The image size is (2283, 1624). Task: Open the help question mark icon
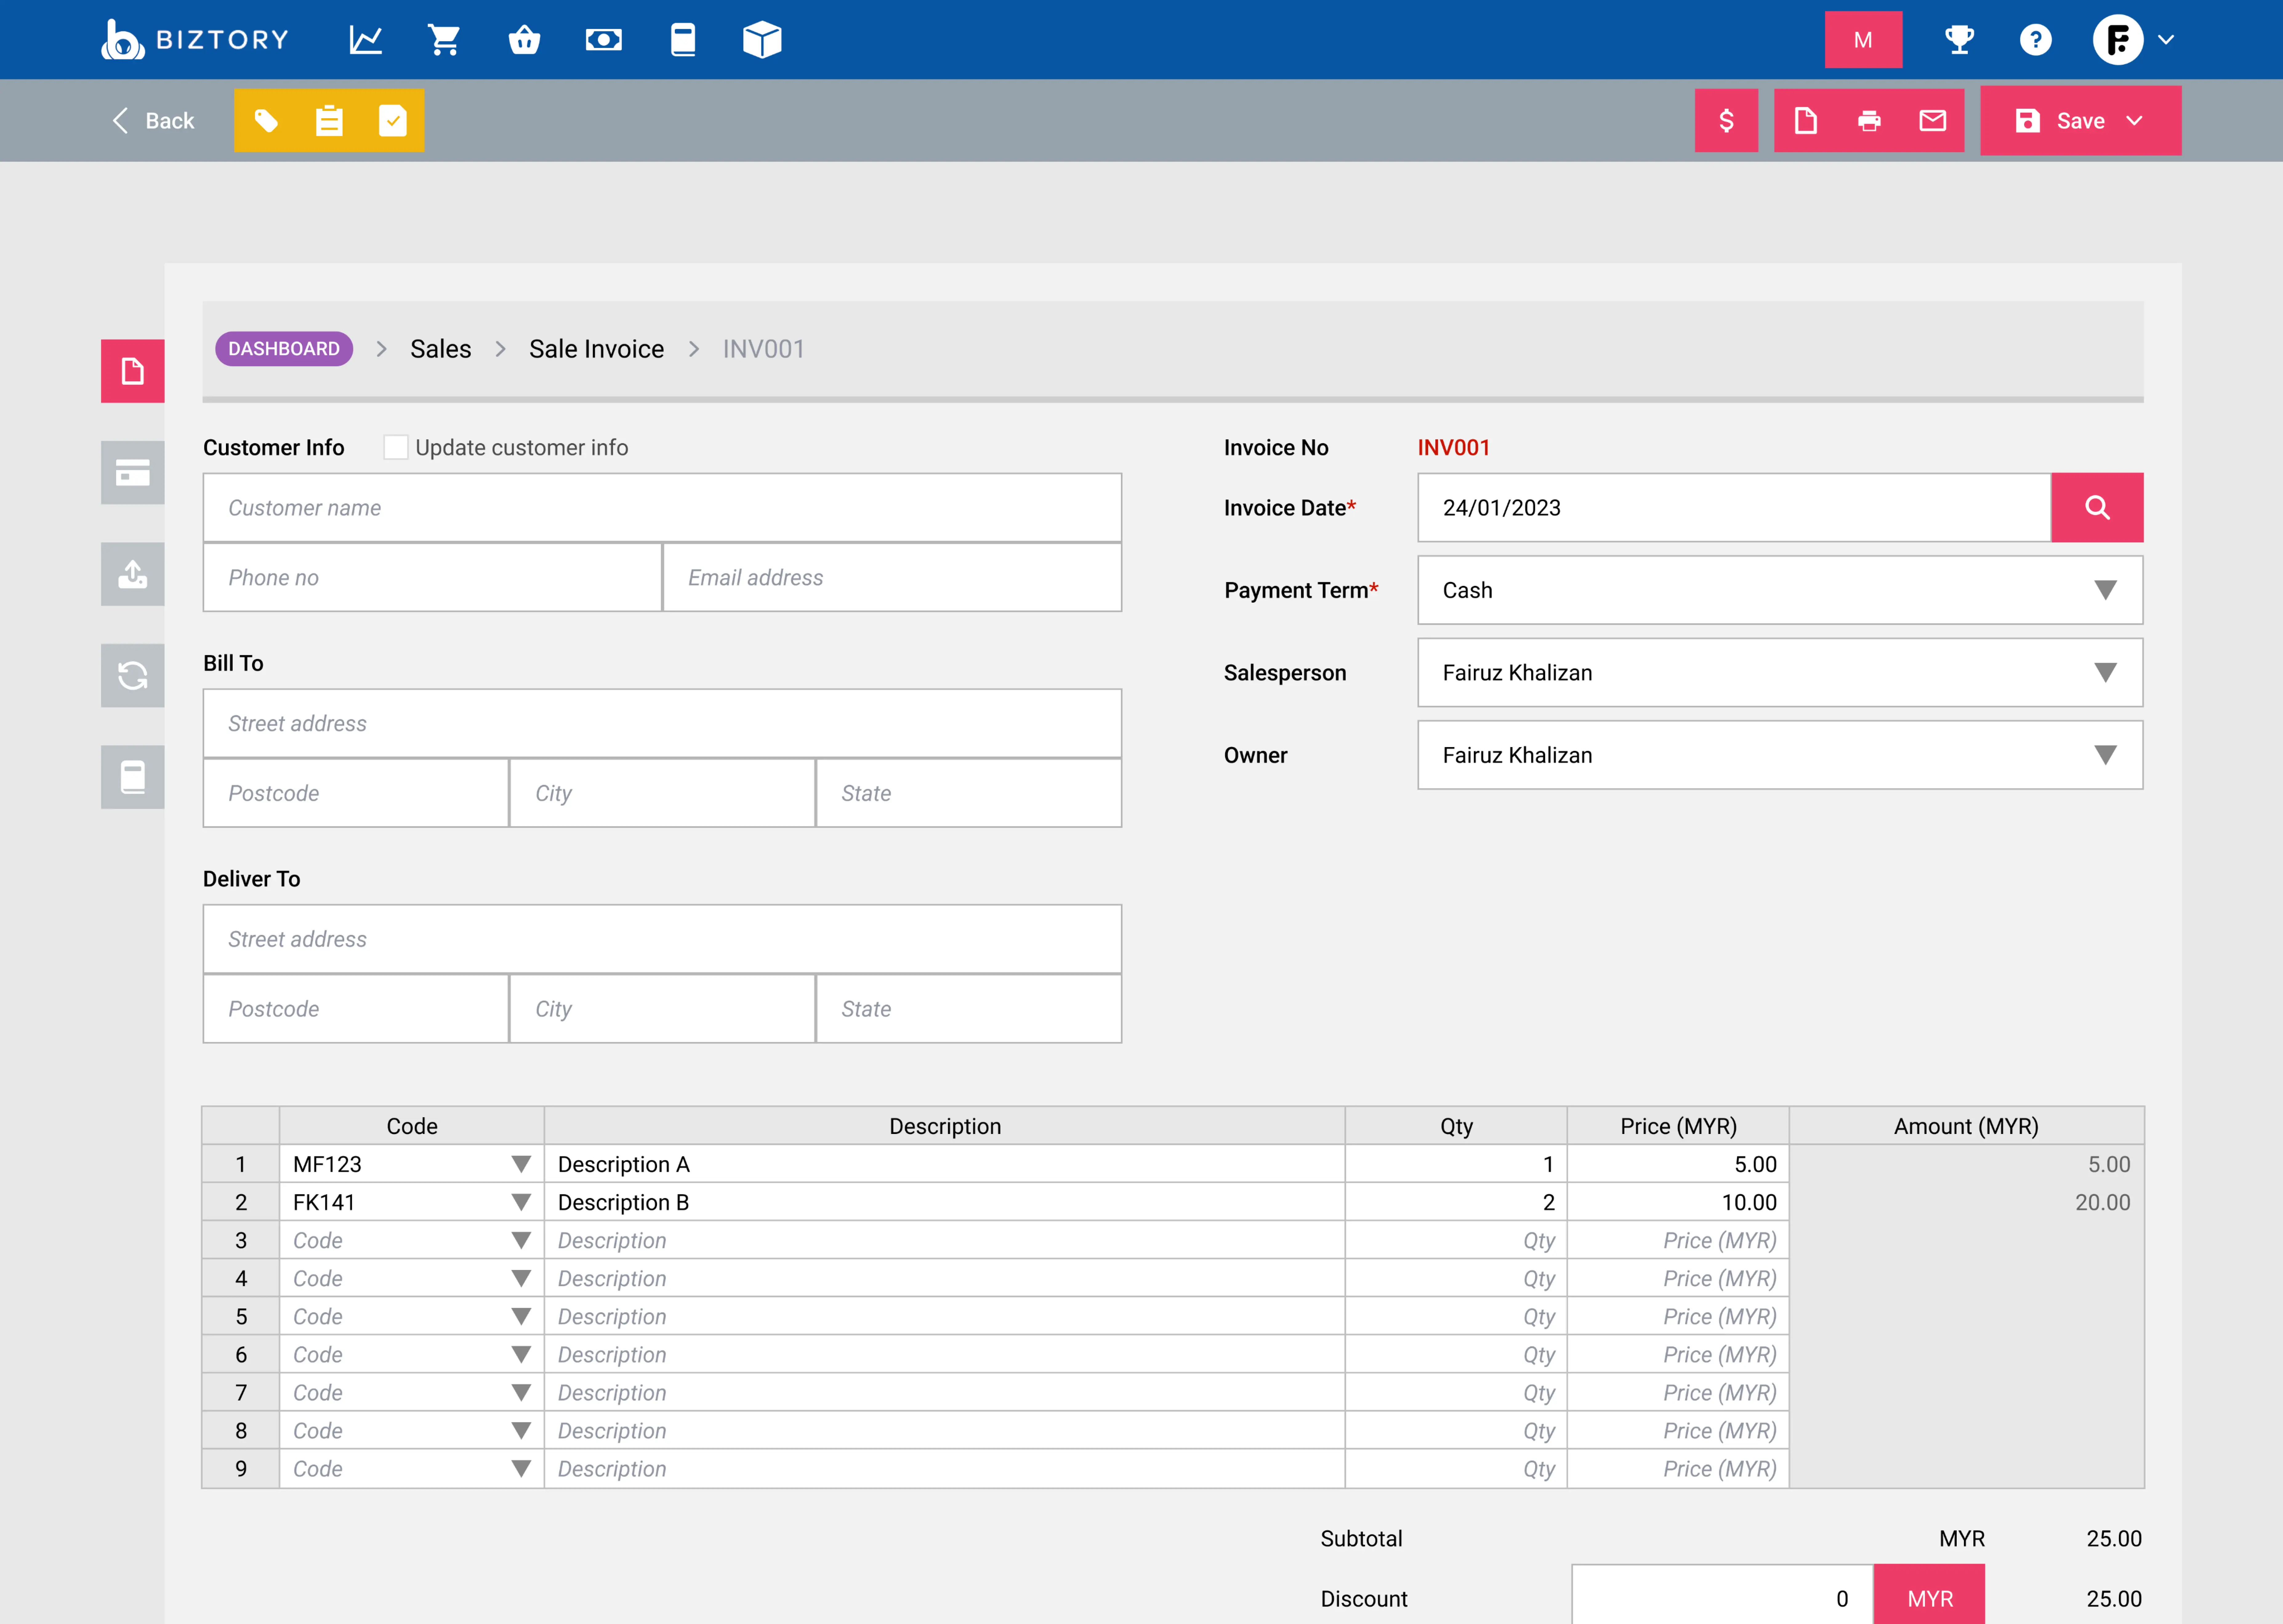[2035, 40]
